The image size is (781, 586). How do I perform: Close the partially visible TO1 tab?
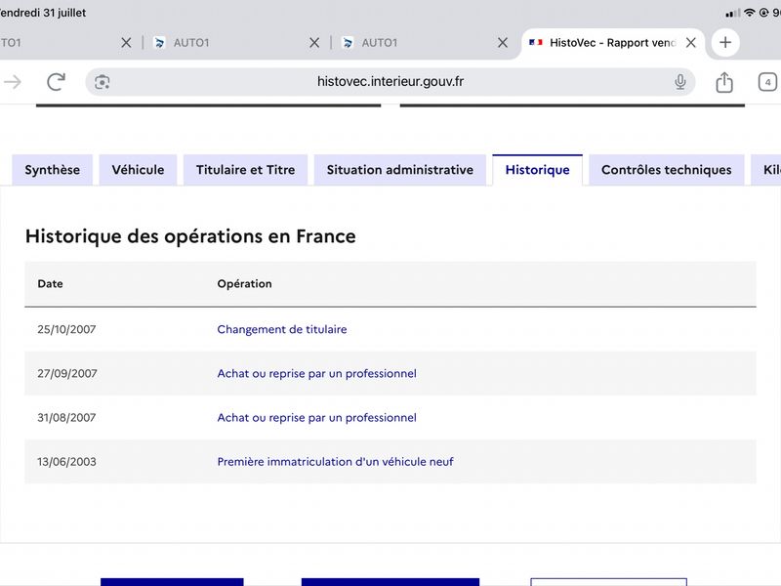pyautogui.click(x=126, y=43)
